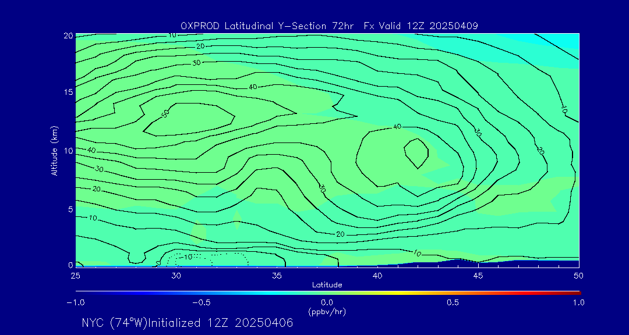Select altitude axis tick label 5
This screenshot has height=335, width=629.
[70, 209]
